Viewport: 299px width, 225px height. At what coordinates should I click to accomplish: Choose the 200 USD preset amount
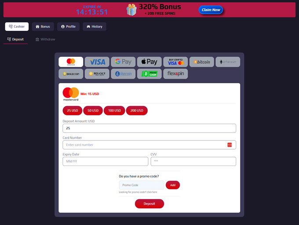pyautogui.click(x=137, y=111)
